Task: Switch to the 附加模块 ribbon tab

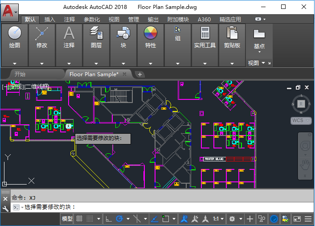Action: click(x=178, y=20)
